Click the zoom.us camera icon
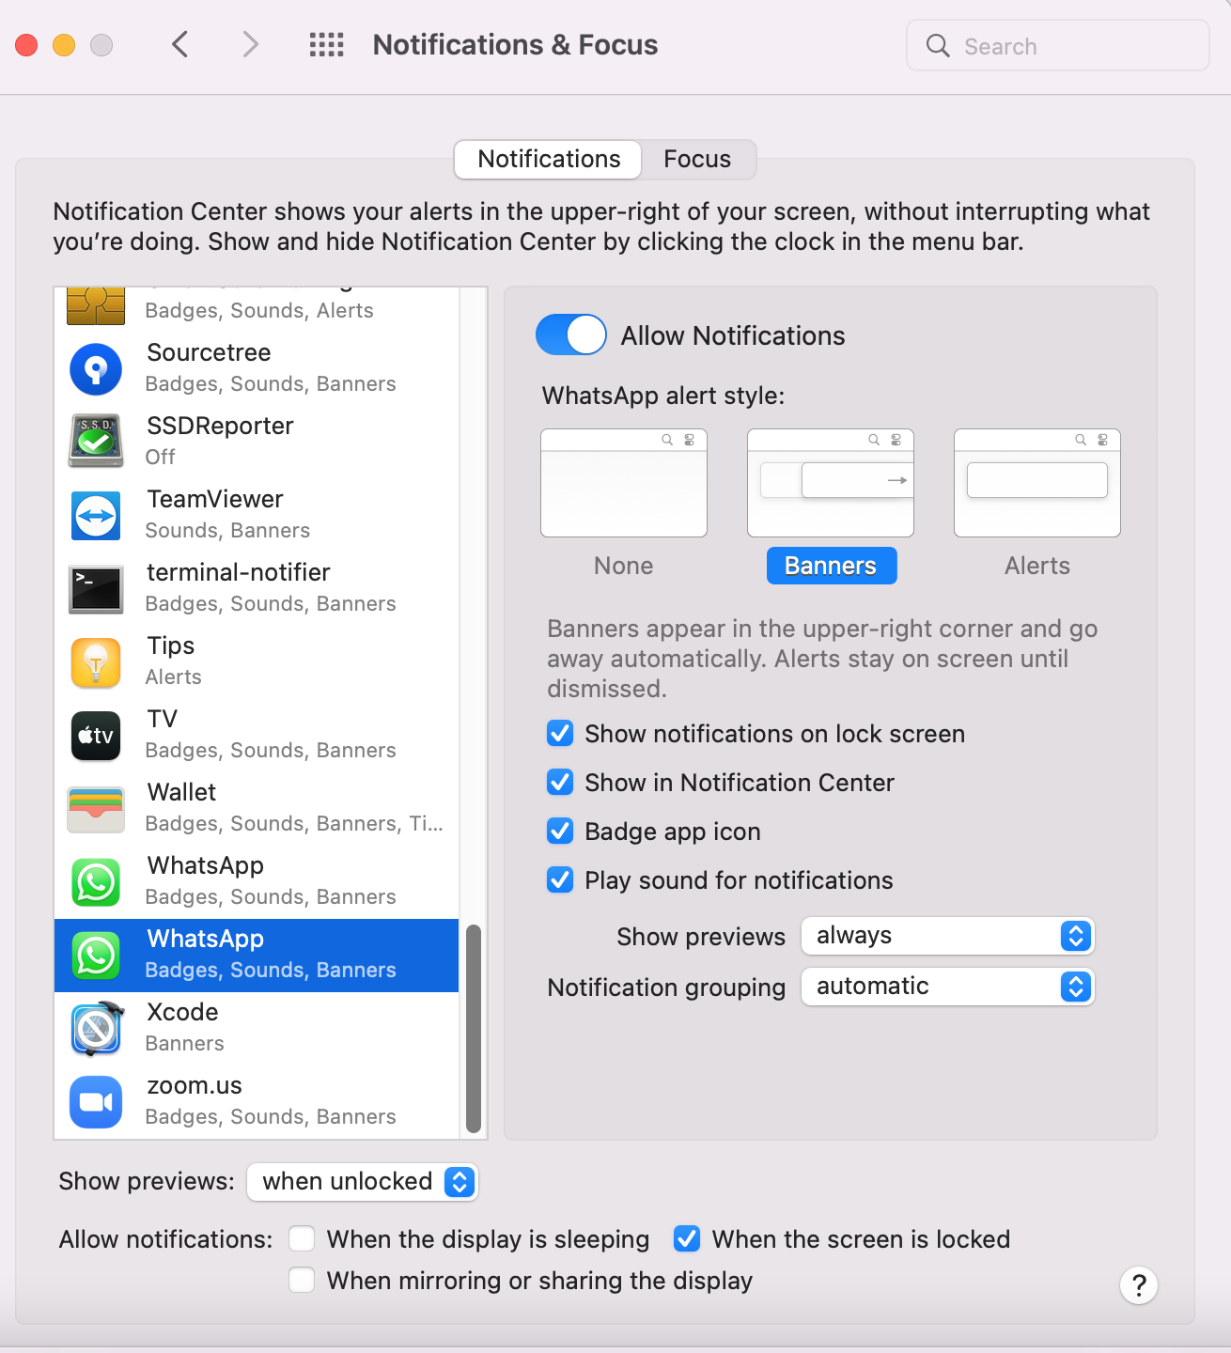This screenshot has width=1231, height=1353. coord(96,1102)
